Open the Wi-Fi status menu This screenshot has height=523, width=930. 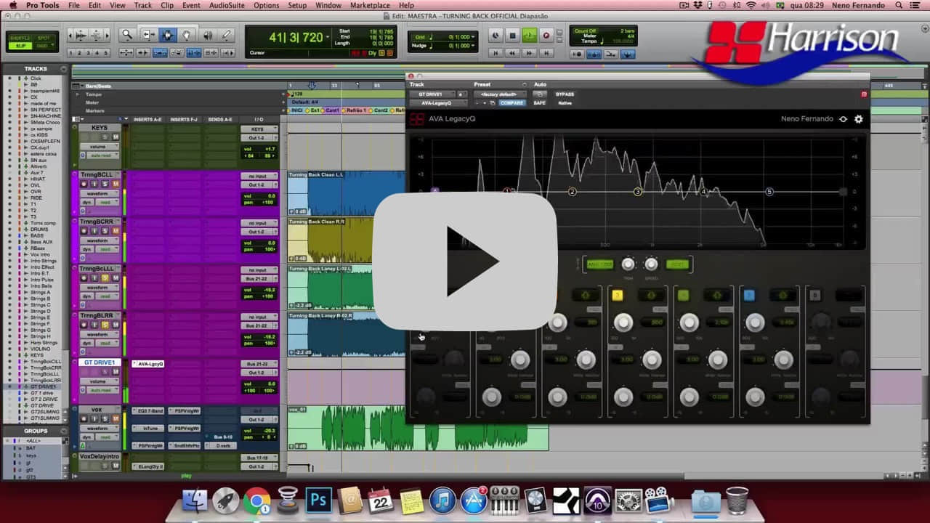751,5
